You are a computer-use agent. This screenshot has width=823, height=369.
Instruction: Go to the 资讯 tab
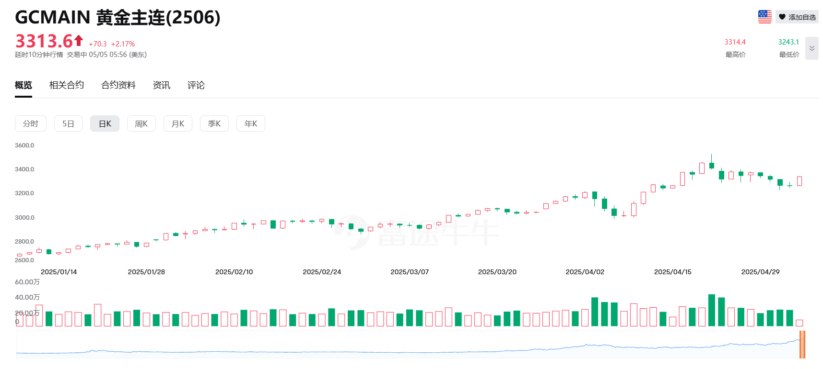(x=162, y=85)
